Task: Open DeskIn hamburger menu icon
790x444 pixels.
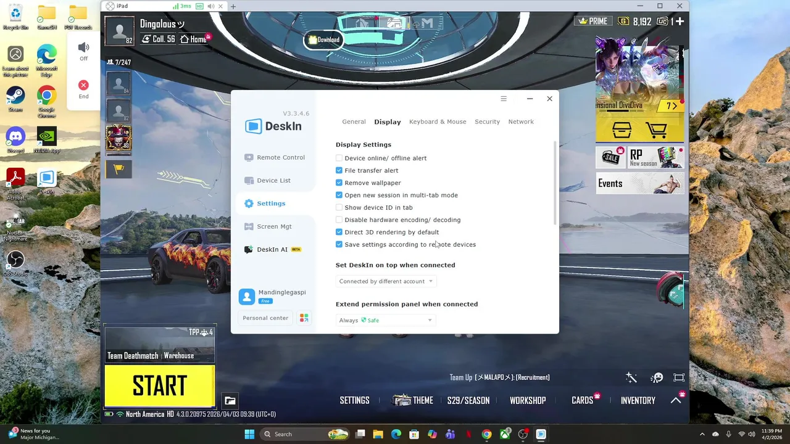Action: (x=504, y=99)
